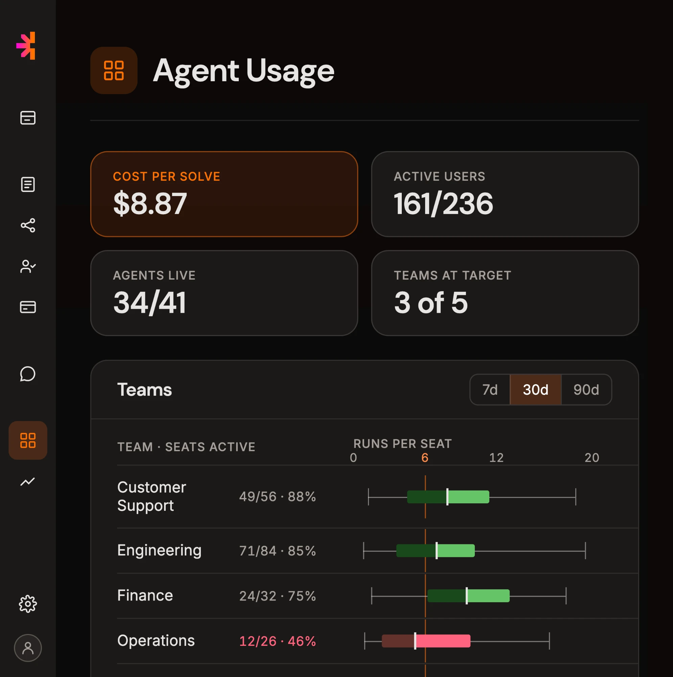
Task: Switch the Teams range to 90d
Action: coord(586,390)
